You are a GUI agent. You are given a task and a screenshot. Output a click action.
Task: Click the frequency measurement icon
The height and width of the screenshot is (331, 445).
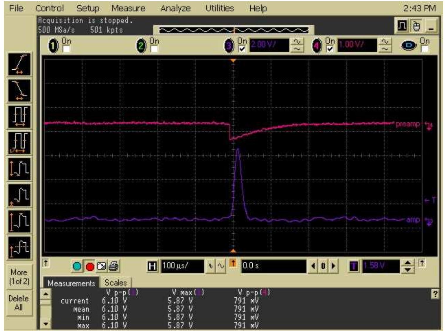[19, 143]
